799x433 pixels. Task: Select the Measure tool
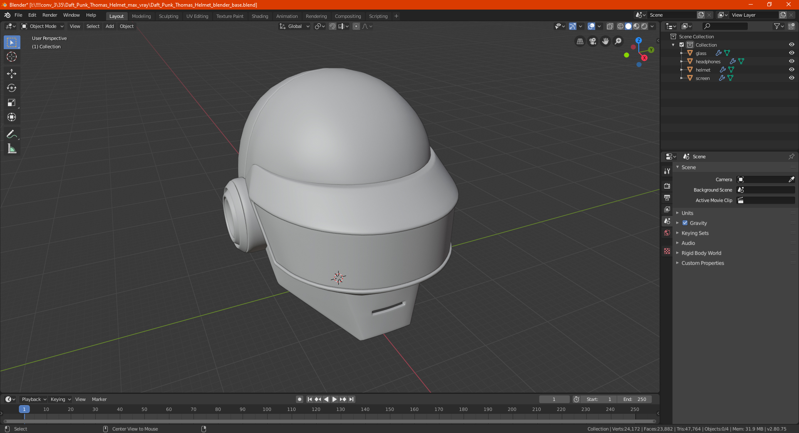click(x=12, y=149)
